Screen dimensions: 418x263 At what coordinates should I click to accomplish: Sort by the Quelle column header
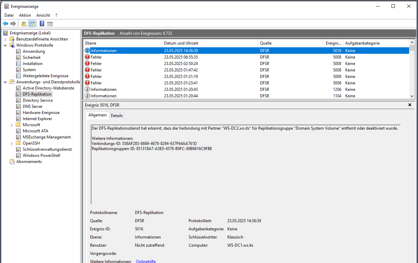click(x=291, y=43)
